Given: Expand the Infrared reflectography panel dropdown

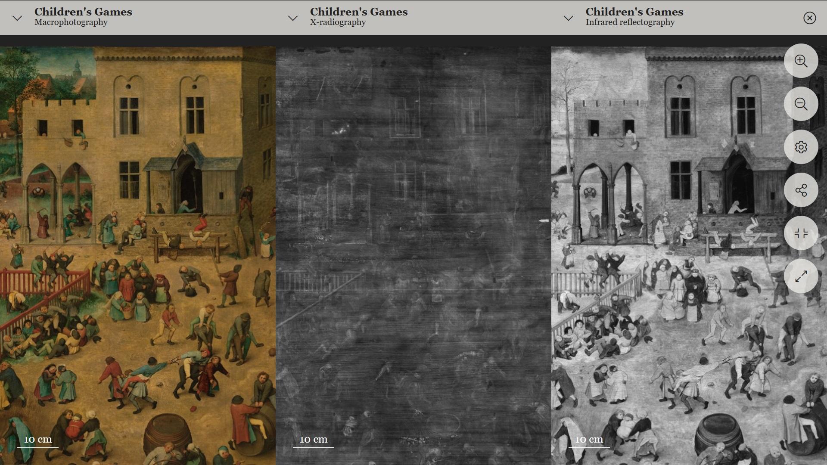Looking at the screenshot, I should pos(569,18).
